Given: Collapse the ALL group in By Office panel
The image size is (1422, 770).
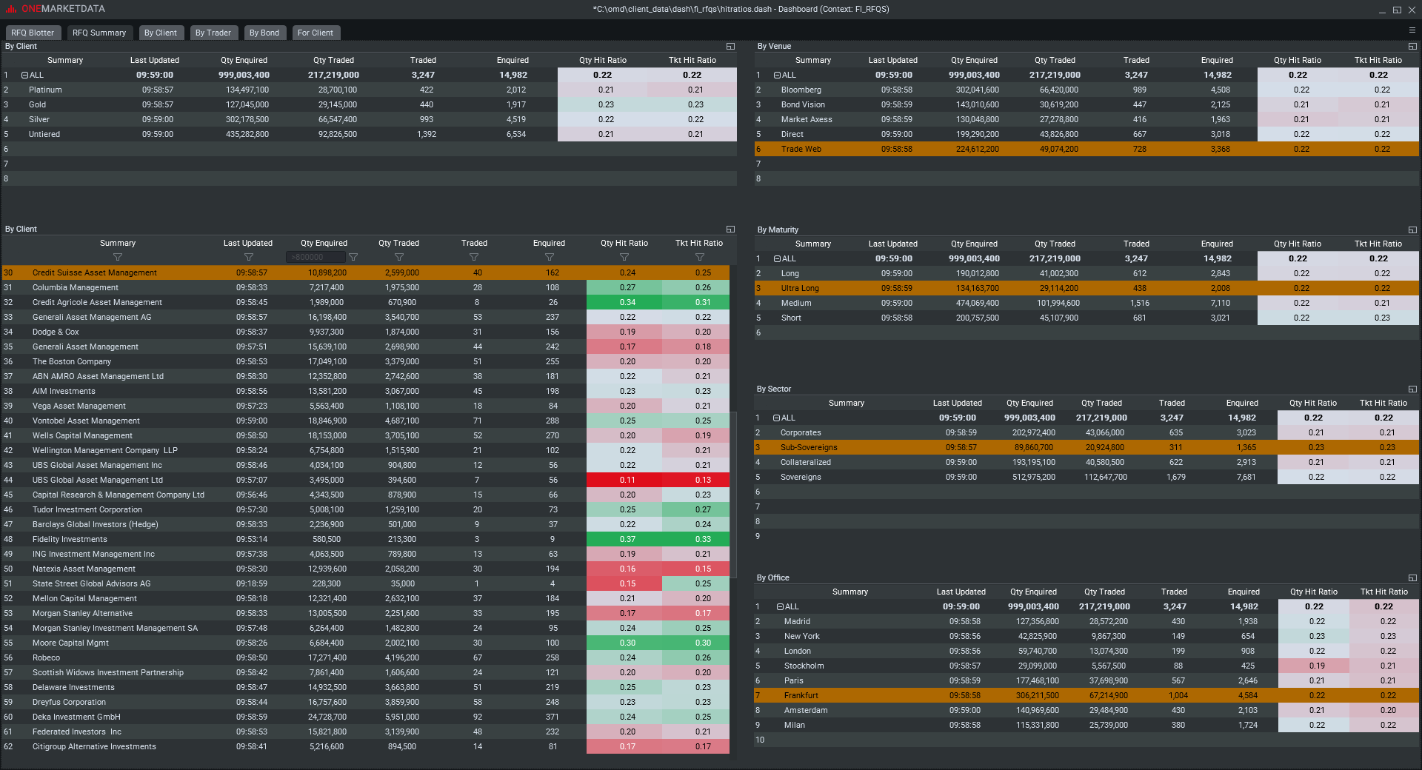Looking at the screenshot, I should 780,606.
